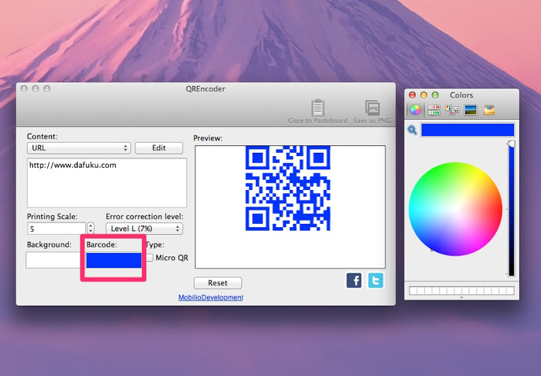Pick the magnifier eyedropper in Colors
The height and width of the screenshot is (376, 541).
[x=412, y=130]
